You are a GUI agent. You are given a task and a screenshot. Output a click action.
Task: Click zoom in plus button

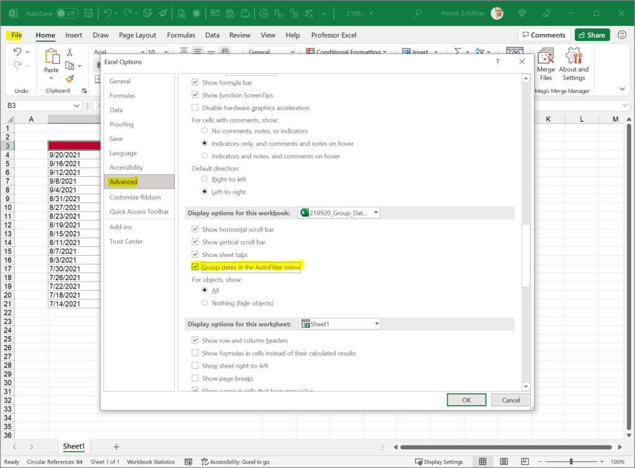[602, 462]
